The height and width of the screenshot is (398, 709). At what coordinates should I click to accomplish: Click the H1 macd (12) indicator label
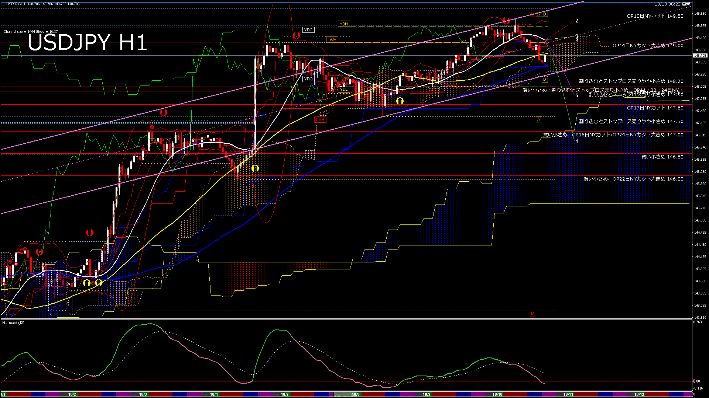(14, 323)
